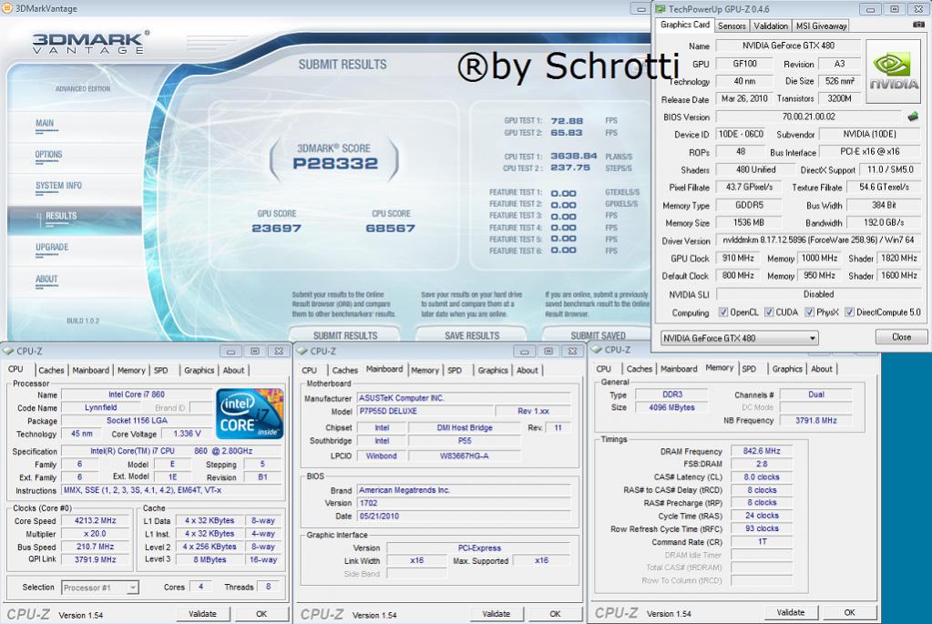Image resolution: width=932 pixels, height=624 pixels.
Task: Click the GPU score 23697
Action: (x=276, y=229)
